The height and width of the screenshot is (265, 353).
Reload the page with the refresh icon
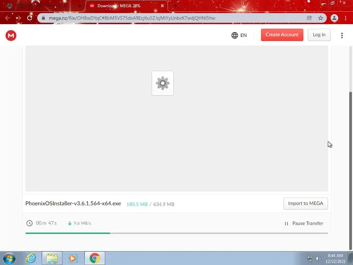30,18
